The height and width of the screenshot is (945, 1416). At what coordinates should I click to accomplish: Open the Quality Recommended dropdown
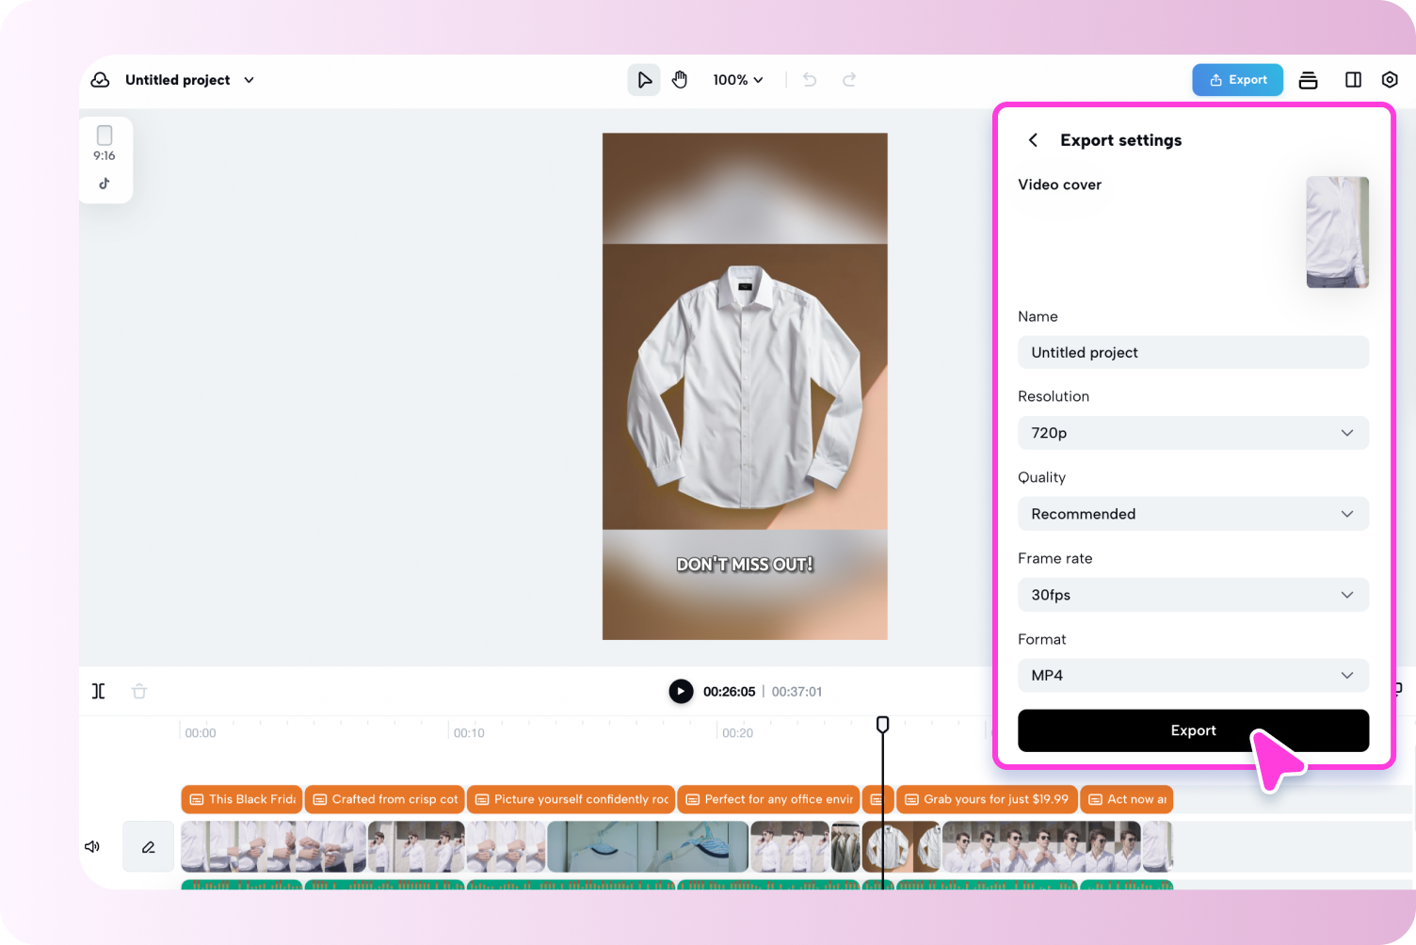tap(1193, 514)
